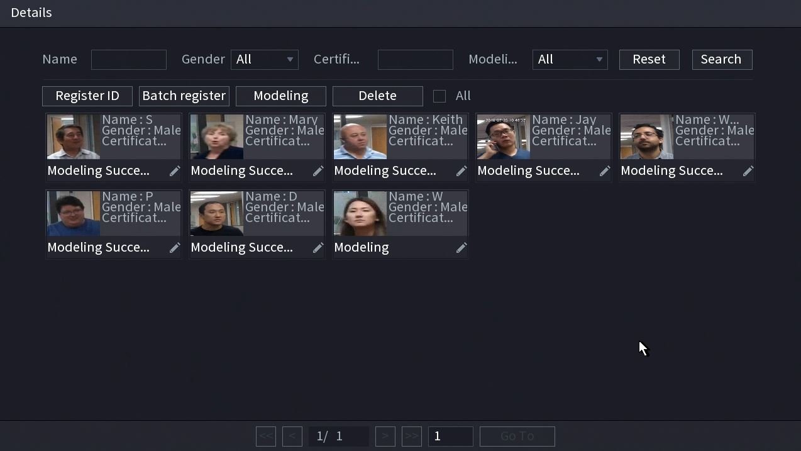Edit the record named P
Screen dimensions: 801x451
click(175, 248)
